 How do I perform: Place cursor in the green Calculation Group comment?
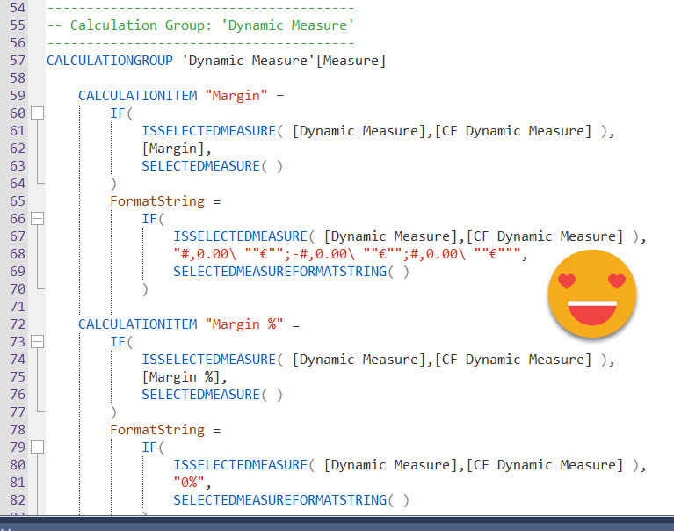click(200, 25)
